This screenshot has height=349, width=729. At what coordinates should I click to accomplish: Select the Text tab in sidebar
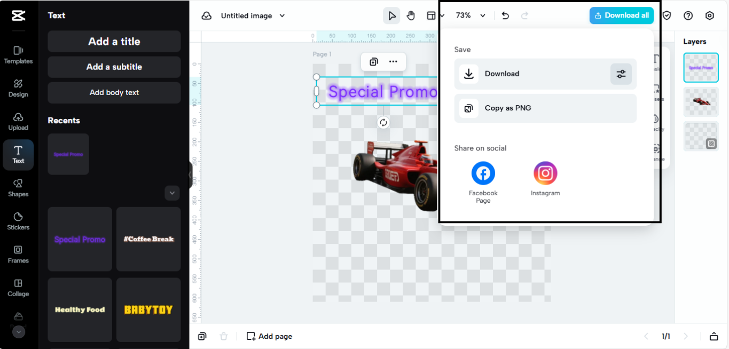click(x=18, y=155)
